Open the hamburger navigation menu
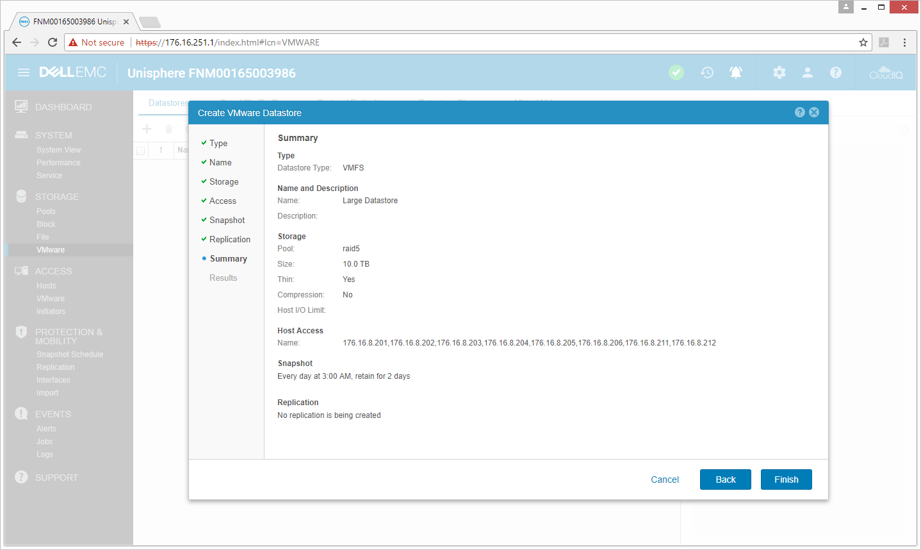 pyautogui.click(x=24, y=72)
